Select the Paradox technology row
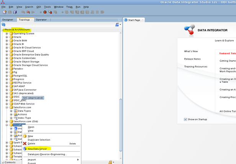The width and height of the screenshot is (236, 164). (18, 69)
